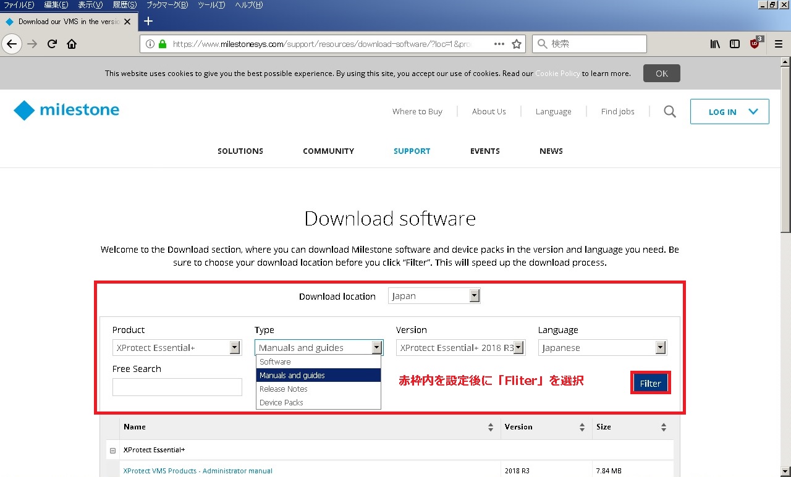Screen dimensions: 791x477
Task: Open the COMMUNITY navigation item
Action: tap(328, 151)
